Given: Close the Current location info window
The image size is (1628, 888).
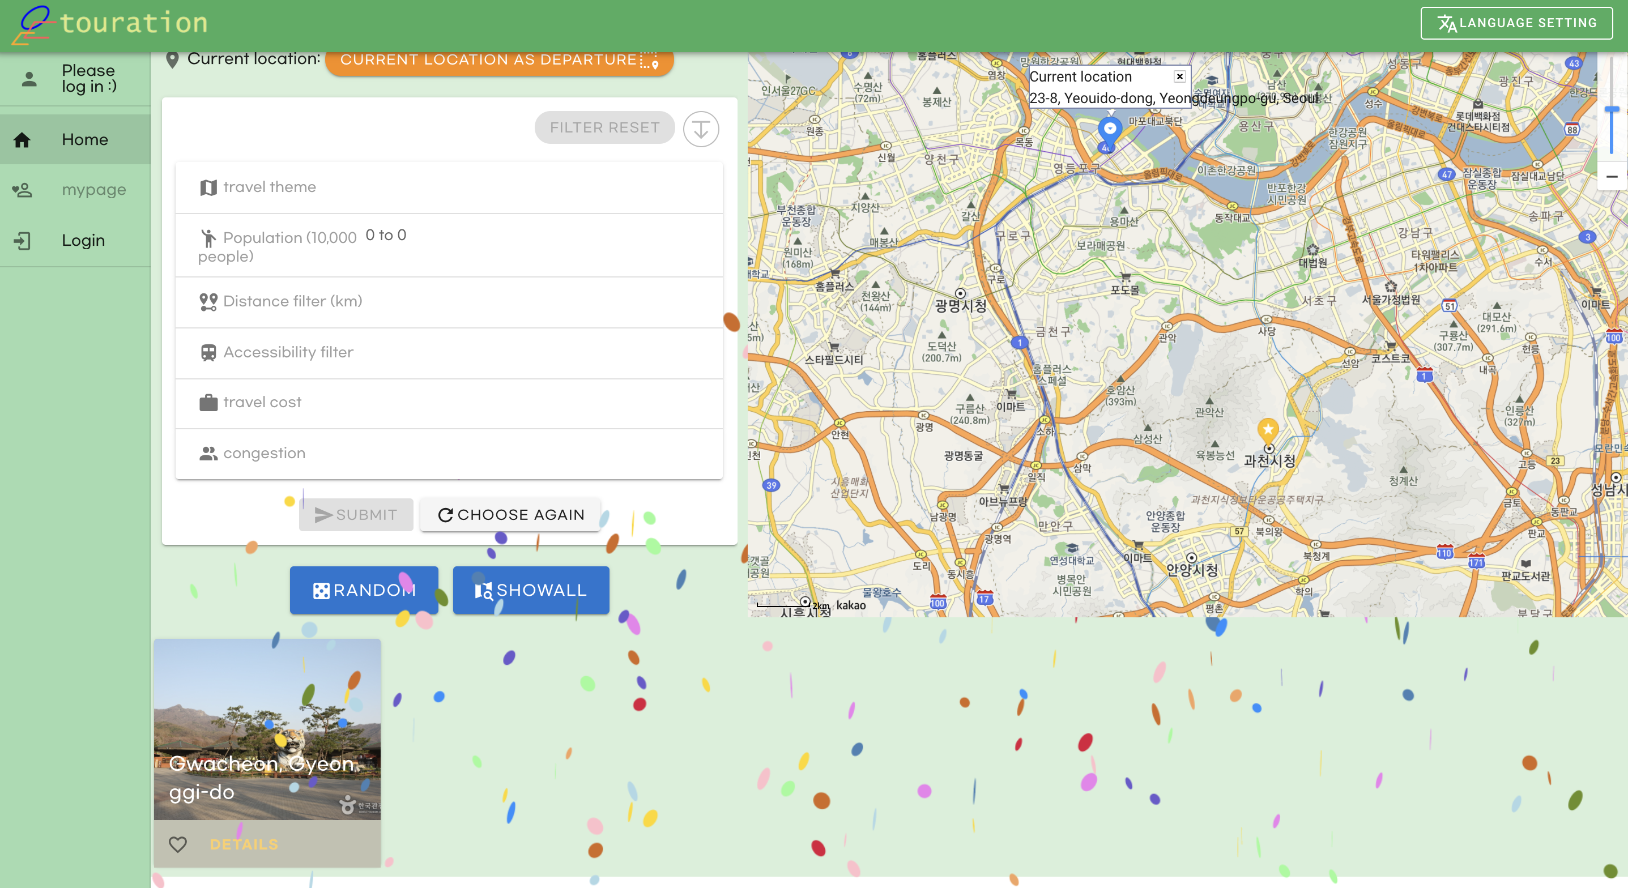Looking at the screenshot, I should tap(1179, 76).
